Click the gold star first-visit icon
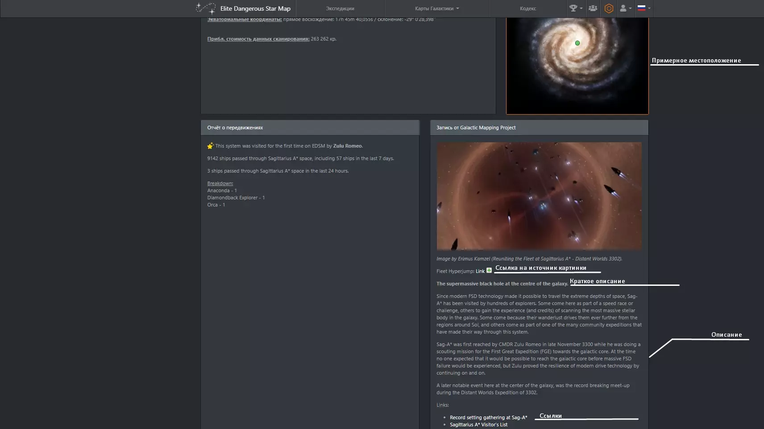 pos(210,146)
